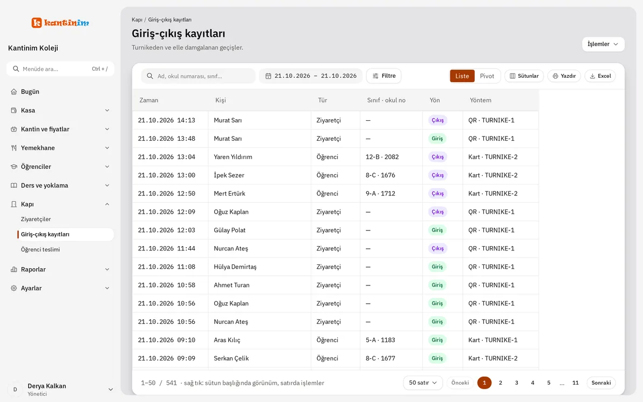
Task: Click the filter sliders icon
Action: (x=375, y=76)
